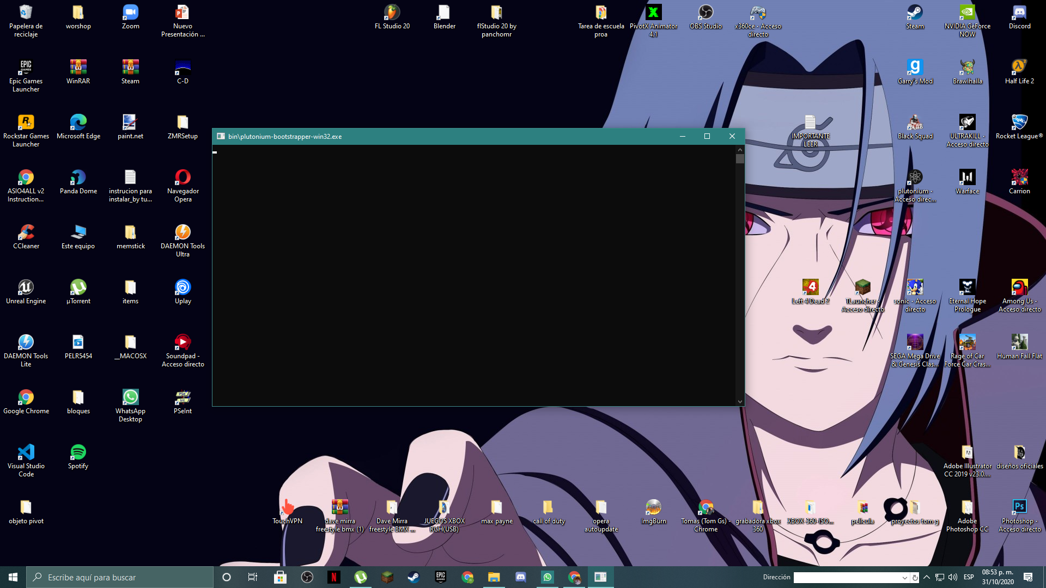Click the address bar refresh button
The width and height of the screenshot is (1046, 588).
[x=915, y=578]
